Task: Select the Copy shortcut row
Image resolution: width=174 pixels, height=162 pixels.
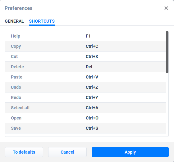Action: pyautogui.click(x=85, y=46)
